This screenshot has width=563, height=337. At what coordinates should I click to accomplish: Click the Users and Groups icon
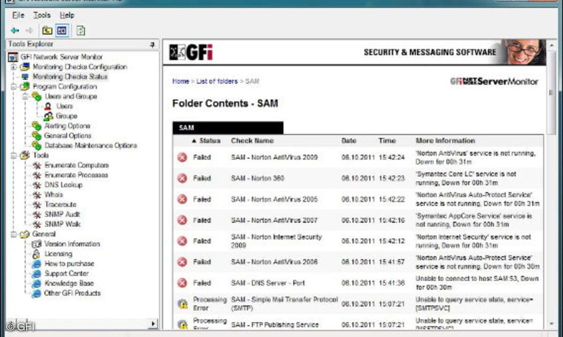click(37, 96)
